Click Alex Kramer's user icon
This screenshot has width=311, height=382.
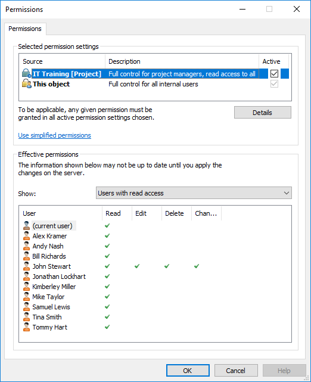tap(26, 236)
